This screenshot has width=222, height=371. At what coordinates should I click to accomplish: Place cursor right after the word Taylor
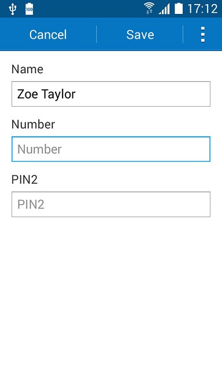point(76,94)
